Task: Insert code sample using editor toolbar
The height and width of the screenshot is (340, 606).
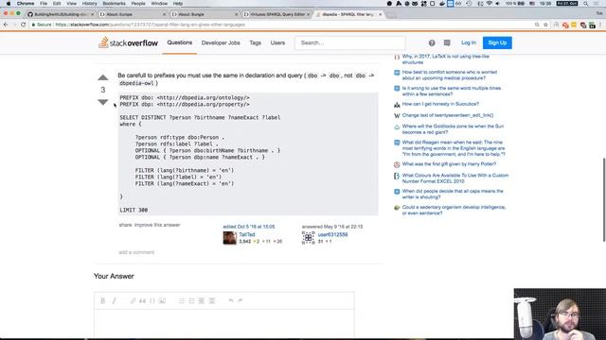Action: [152, 300]
